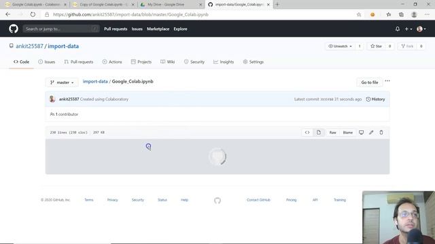
Task: Open the footer Security link
Action: [x=137, y=200]
